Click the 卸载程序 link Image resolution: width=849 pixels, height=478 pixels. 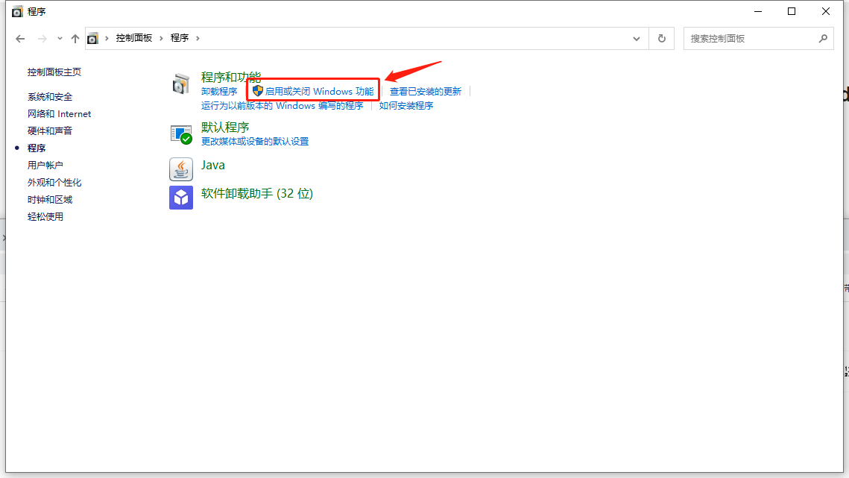point(219,91)
